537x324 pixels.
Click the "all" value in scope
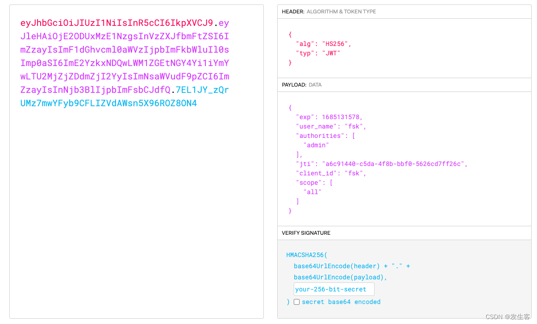point(312,192)
